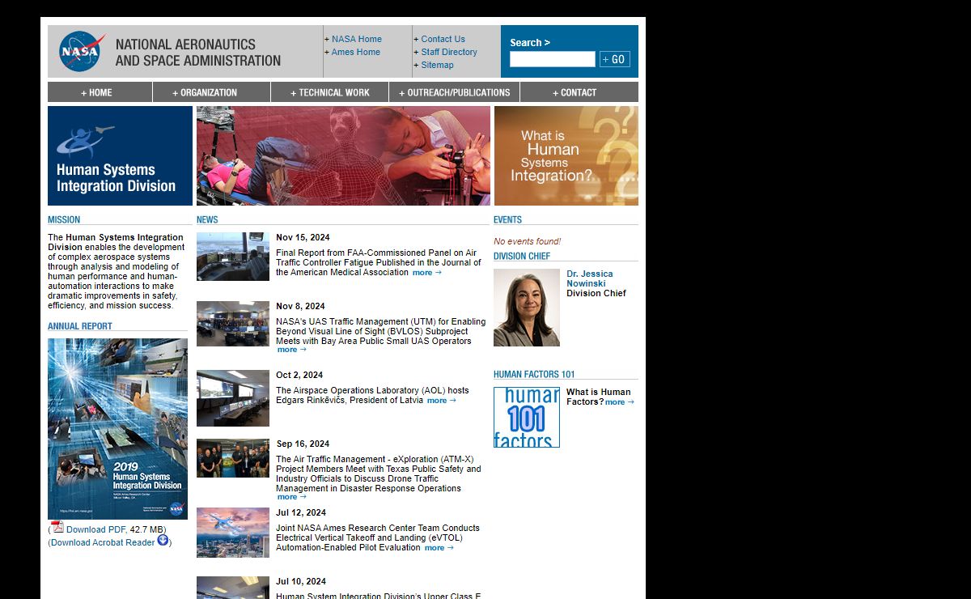Open the Organization navigation menu
Image resolution: width=971 pixels, height=599 pixels.
click(x=211, y=92)
